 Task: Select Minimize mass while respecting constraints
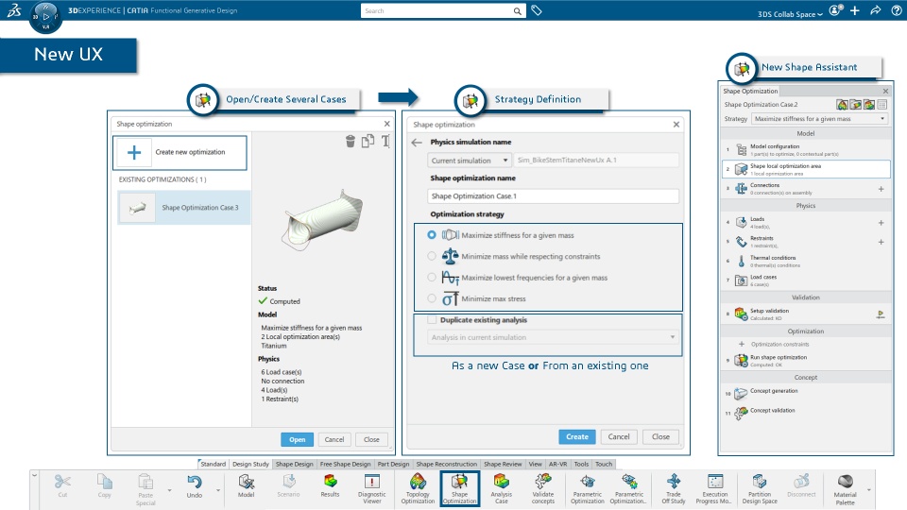pos(432,256)
